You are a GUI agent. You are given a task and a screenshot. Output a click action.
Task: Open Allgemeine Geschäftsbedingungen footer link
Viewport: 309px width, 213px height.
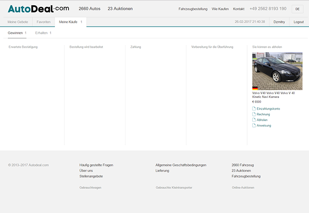point(181,165)
